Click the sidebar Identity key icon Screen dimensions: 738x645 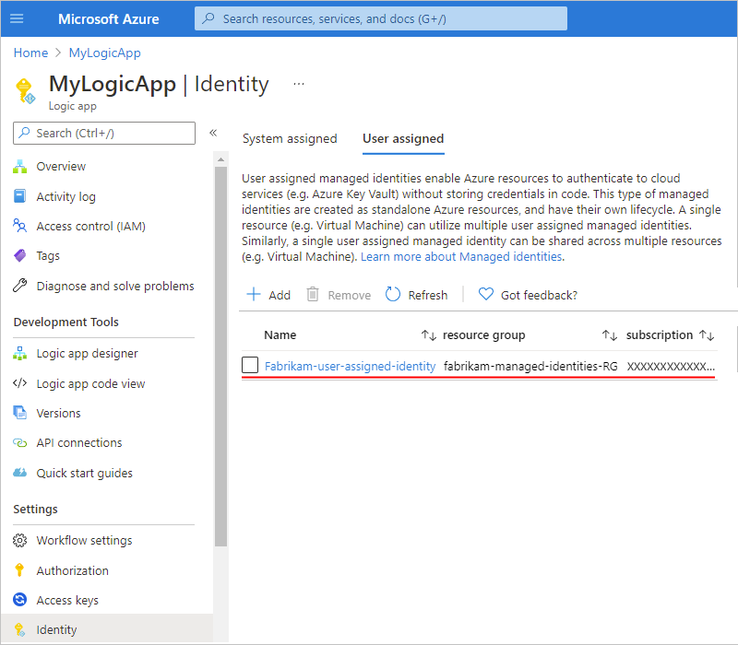[x=19, y=630]
